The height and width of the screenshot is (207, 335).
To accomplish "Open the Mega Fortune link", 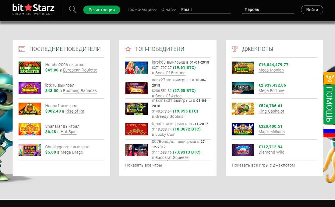I will tap(271, 91).
